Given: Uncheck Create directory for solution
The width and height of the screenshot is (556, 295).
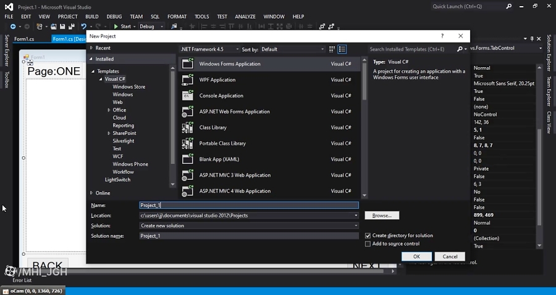Looking at the screenshot, I should point(368,236).
